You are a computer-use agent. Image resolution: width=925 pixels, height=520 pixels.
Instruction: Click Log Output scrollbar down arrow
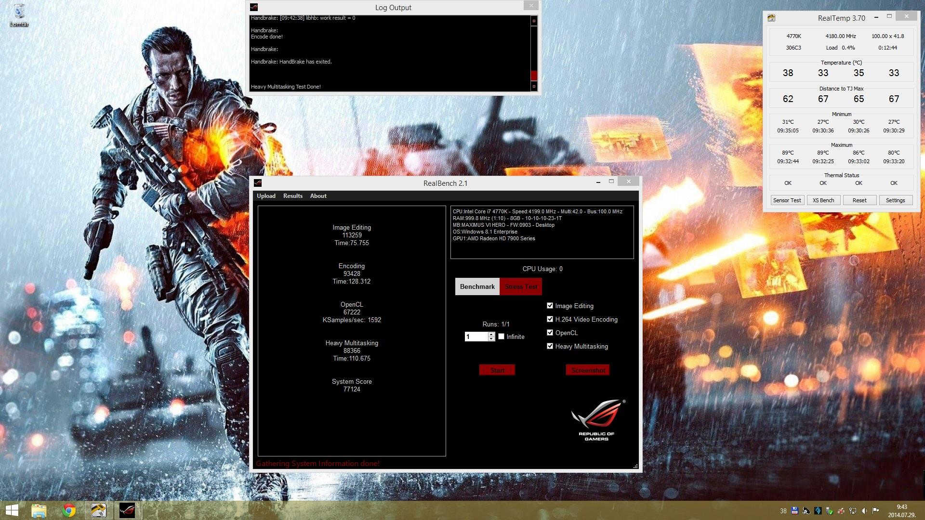(x=534, y=87)
